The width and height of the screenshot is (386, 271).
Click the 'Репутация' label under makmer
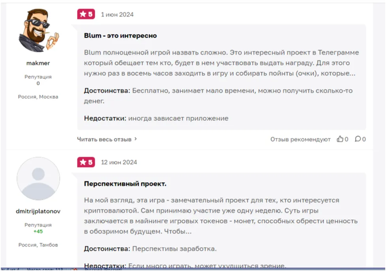click(x=38, y=77)
